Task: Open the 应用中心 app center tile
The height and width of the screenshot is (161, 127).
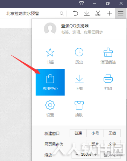Action: click(50, 82)
